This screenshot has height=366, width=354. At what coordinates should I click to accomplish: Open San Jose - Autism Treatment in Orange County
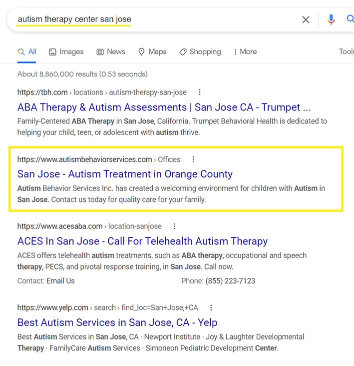[x=125, y=174]
